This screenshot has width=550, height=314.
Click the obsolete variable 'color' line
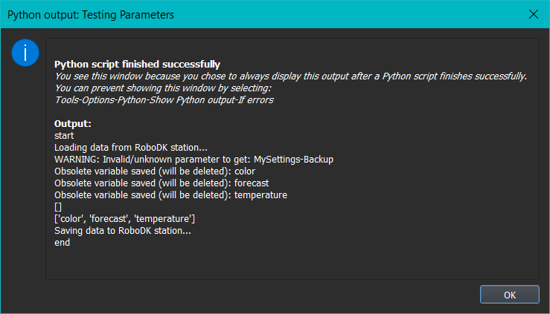(x=154, y=171)
